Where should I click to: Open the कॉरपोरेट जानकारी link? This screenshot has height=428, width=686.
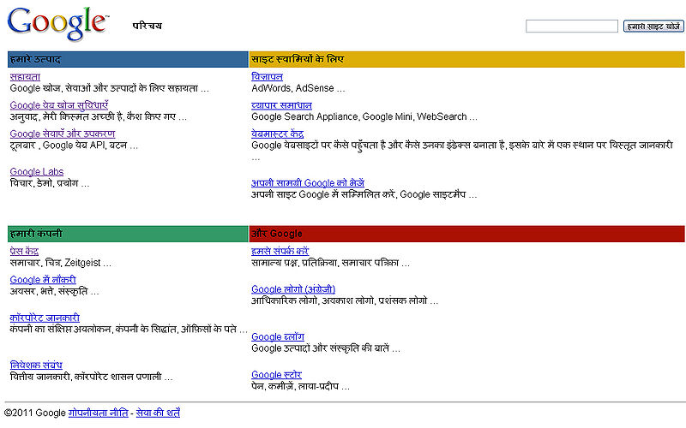[45, 318]
